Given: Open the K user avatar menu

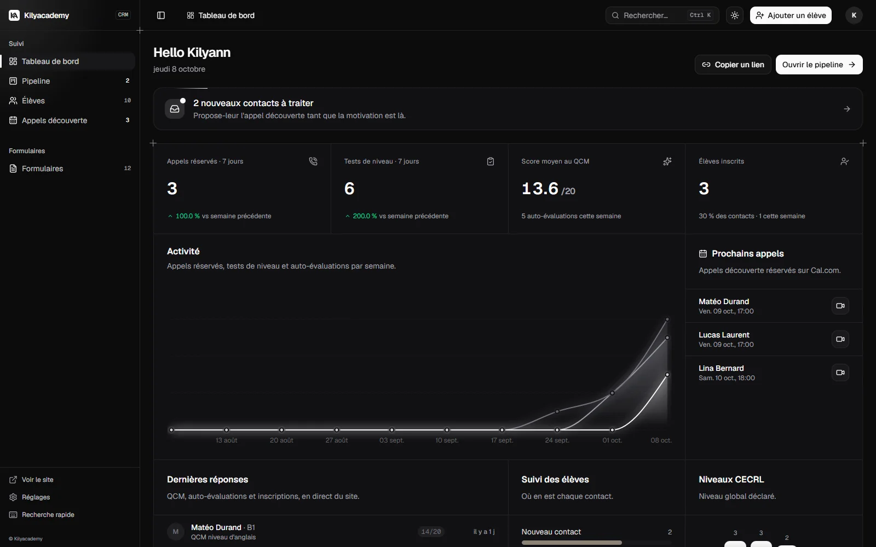Looking at the screenshot, I should [854, 15].
